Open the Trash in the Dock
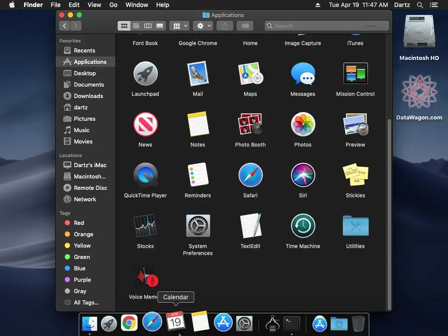The image size is (448, 336). pos(358,323)
